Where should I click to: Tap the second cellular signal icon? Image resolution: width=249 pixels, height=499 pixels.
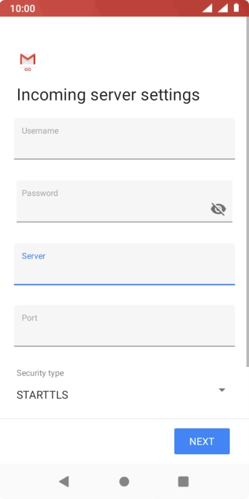222,8
